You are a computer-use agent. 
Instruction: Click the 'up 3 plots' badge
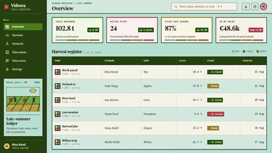(x=146, y=30)
